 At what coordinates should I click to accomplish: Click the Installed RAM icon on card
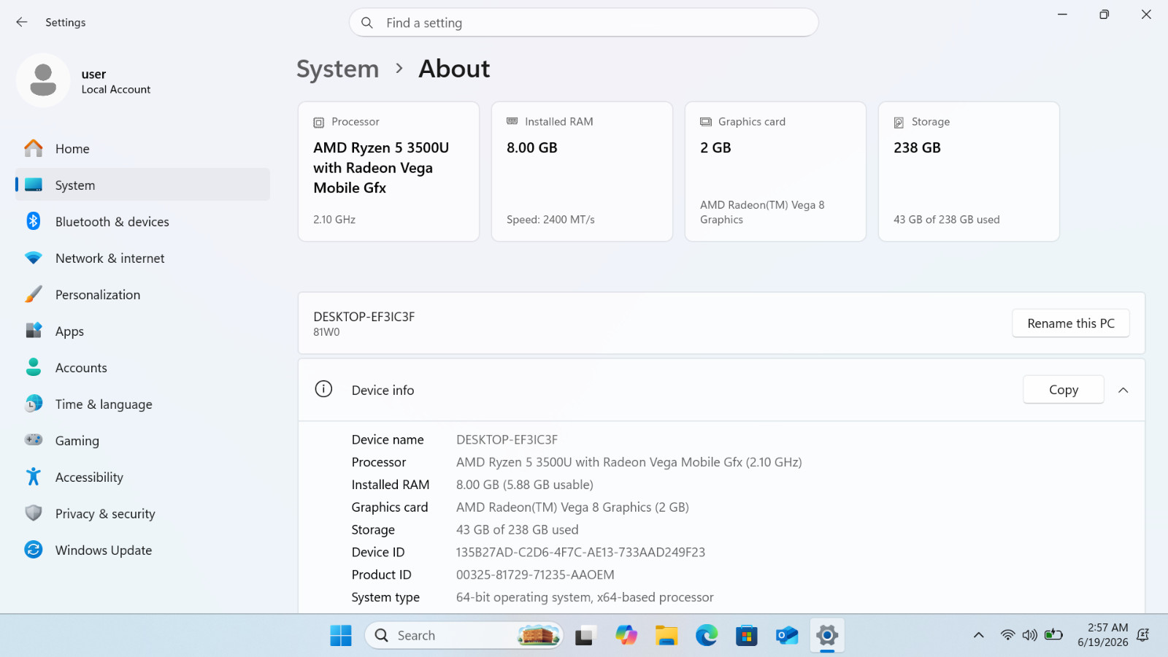pyautogui.click(x=512, y=121)
